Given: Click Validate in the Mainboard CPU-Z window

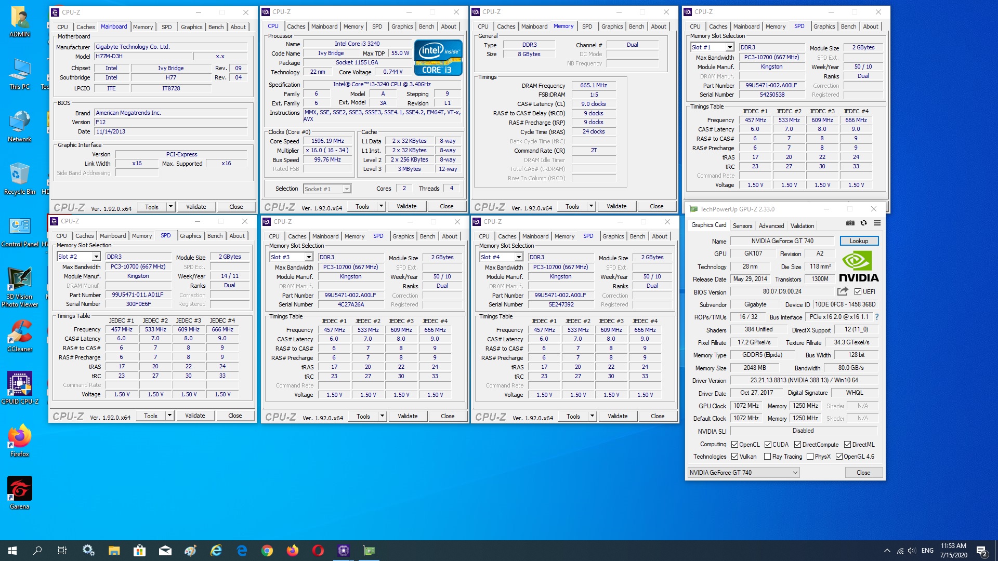Looking at the screenshot, I should (x=196, y=207).
